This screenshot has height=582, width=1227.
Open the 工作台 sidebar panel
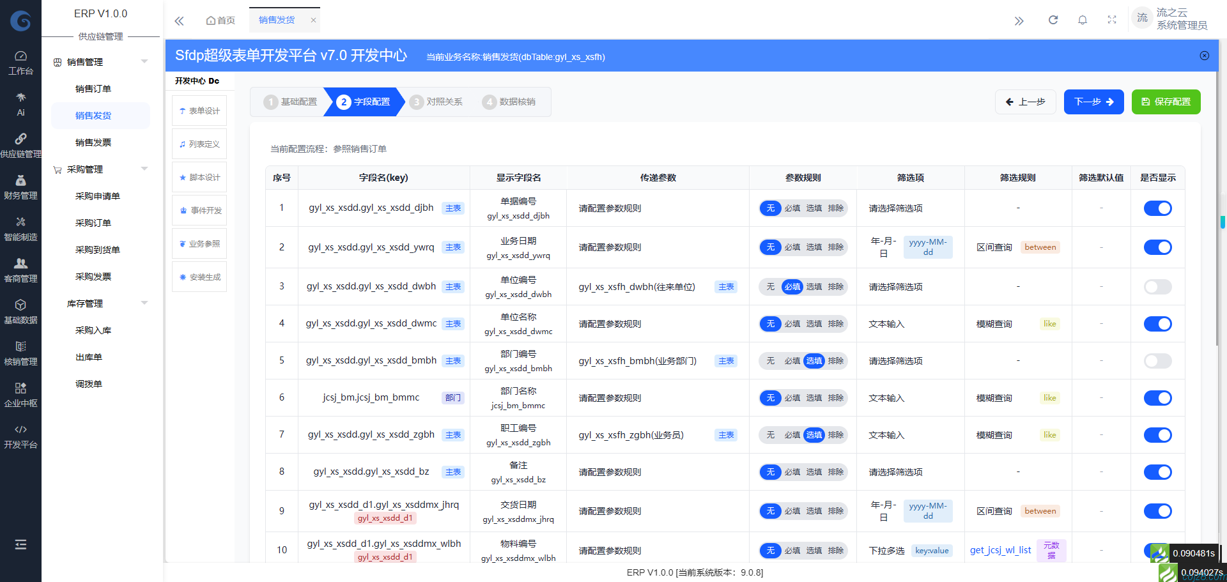[x=20, y=61]
